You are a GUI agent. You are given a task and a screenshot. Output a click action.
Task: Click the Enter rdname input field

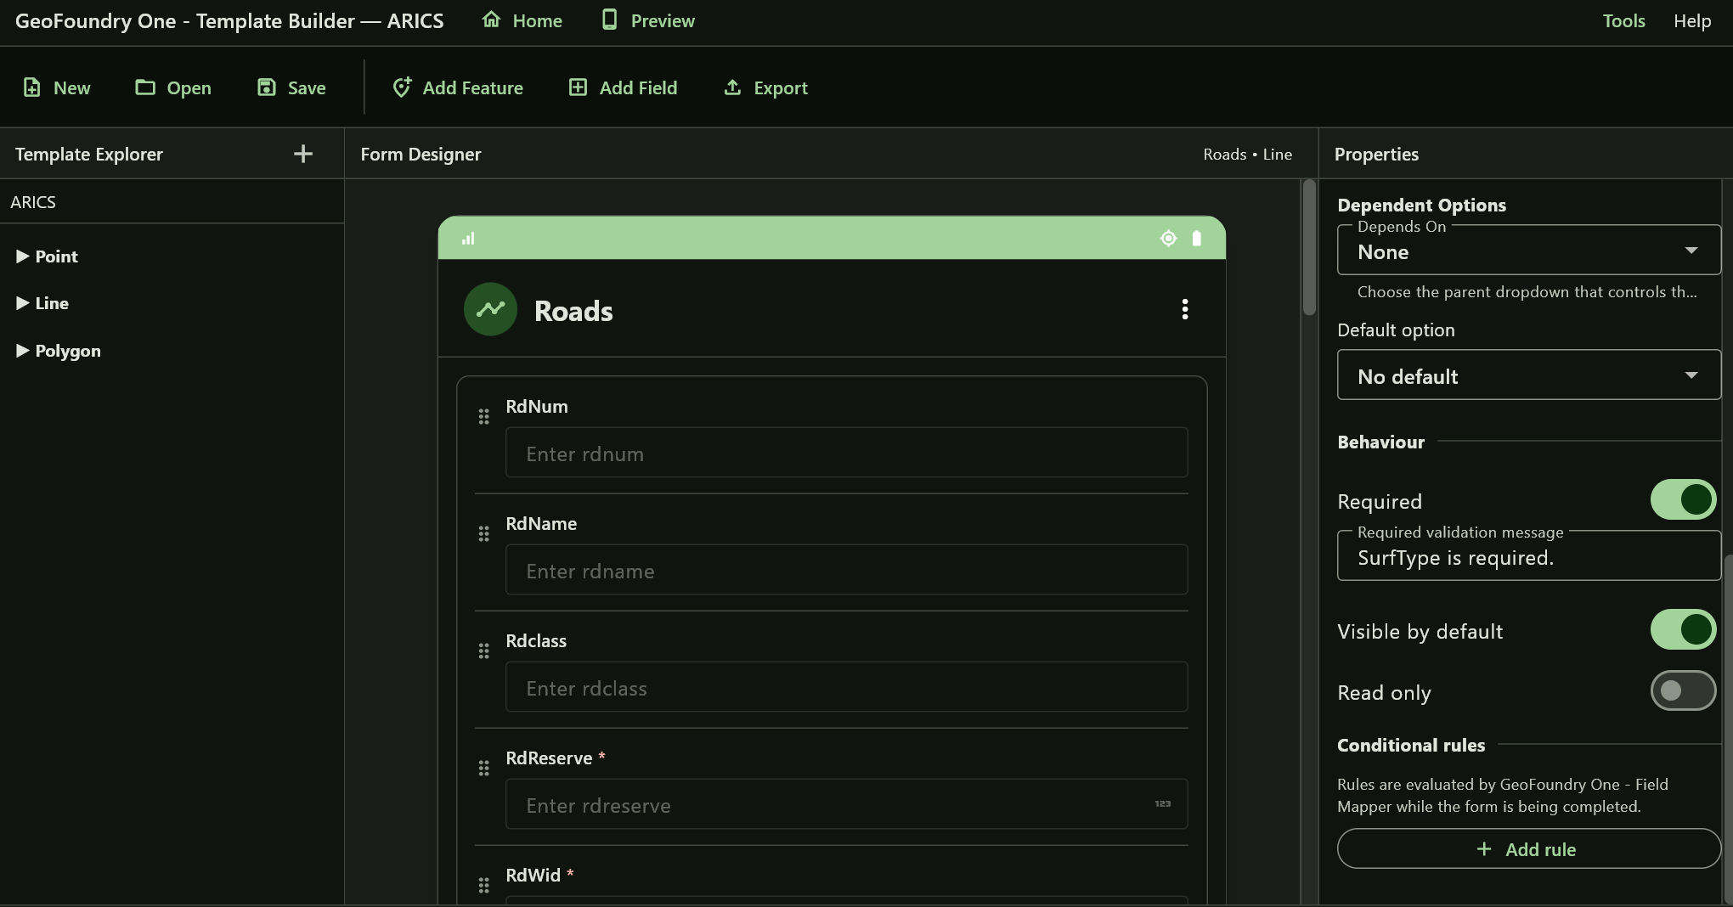(846, 570)
